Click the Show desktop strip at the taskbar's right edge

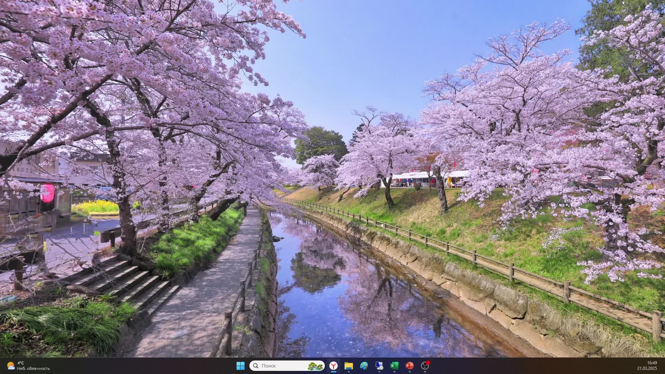point(664,366)
